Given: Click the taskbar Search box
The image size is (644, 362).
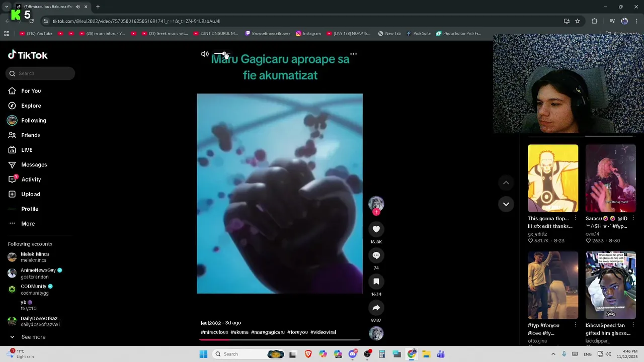Looking at the screenshot, I should (248, 354).
